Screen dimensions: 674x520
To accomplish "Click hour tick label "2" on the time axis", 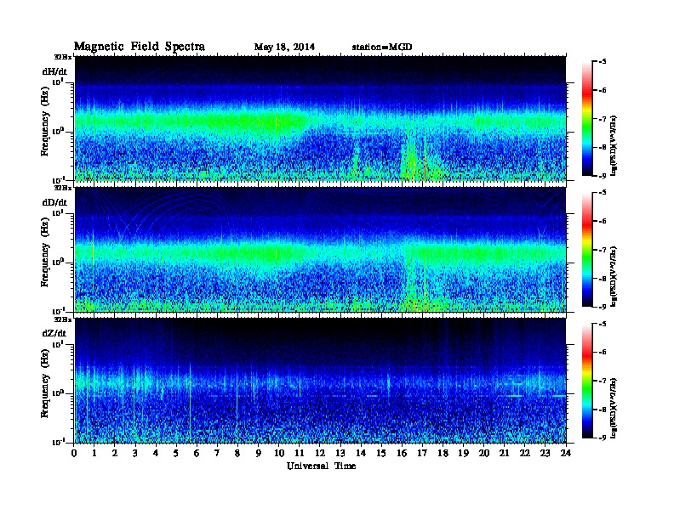I will pyautogui.click(x=115, y=453).
